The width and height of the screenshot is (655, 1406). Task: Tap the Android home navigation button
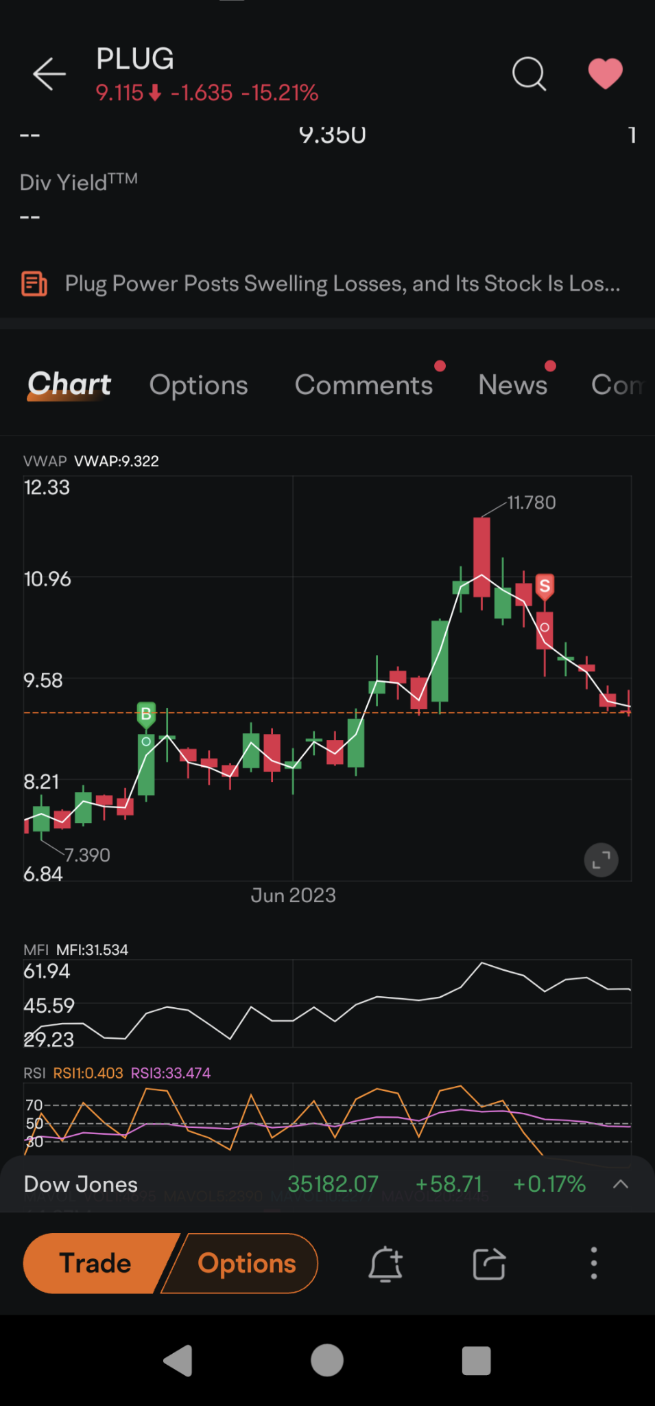[327, 1361]
